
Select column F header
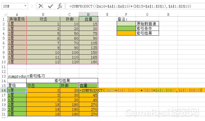click(126, 14)
